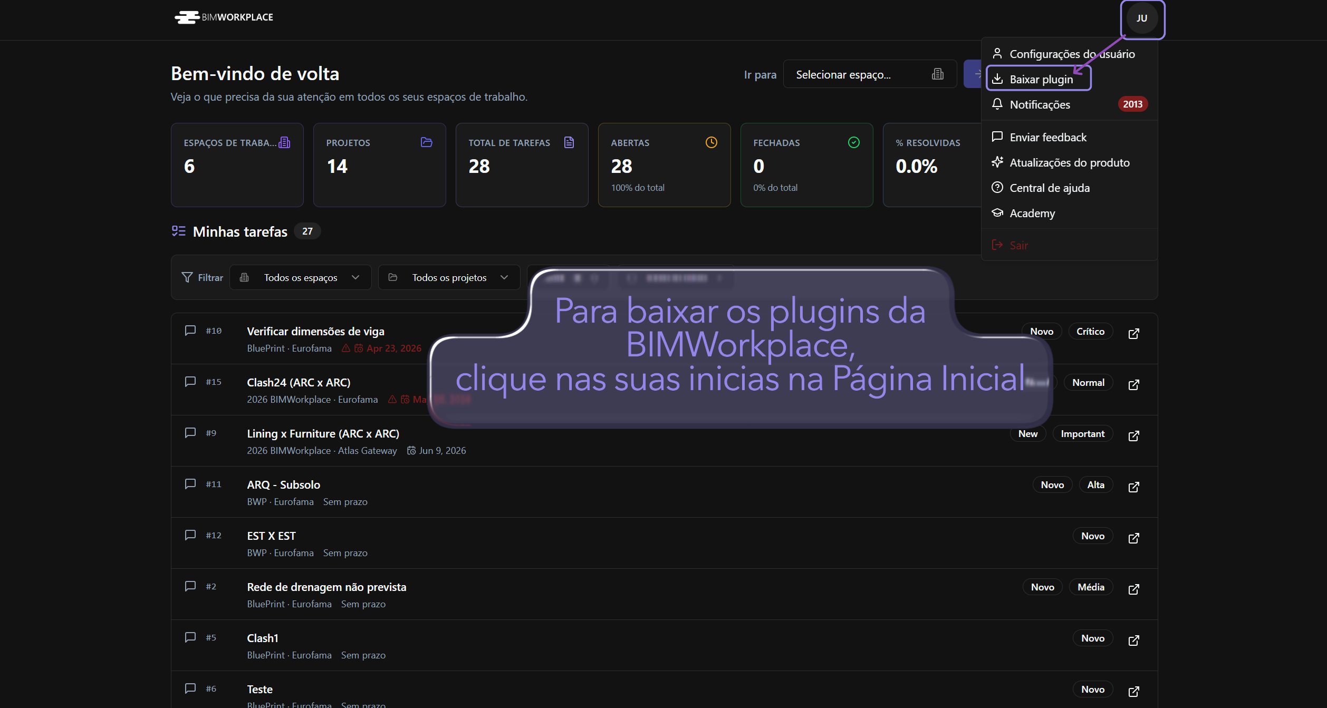Open Verificar dimensões de viga externally
Image resolution: width=1327 pixels, height=708 pixels.
(1134, 334)
